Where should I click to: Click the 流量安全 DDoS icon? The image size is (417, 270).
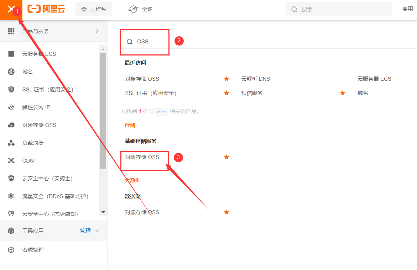point(11,196)
